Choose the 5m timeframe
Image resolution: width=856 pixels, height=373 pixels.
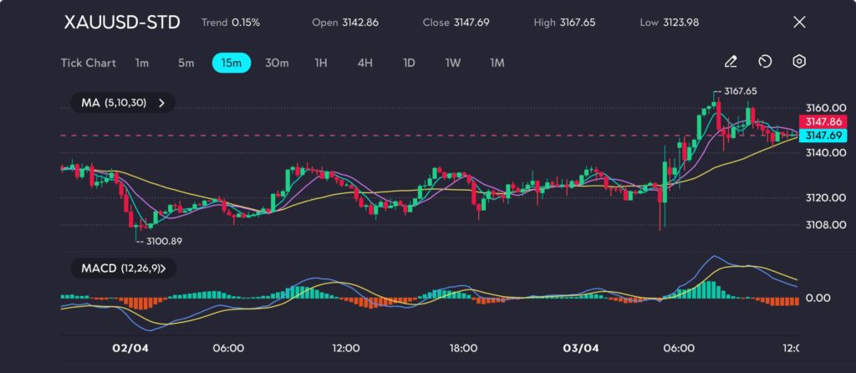pyautogui.click(x=186, y=63)
